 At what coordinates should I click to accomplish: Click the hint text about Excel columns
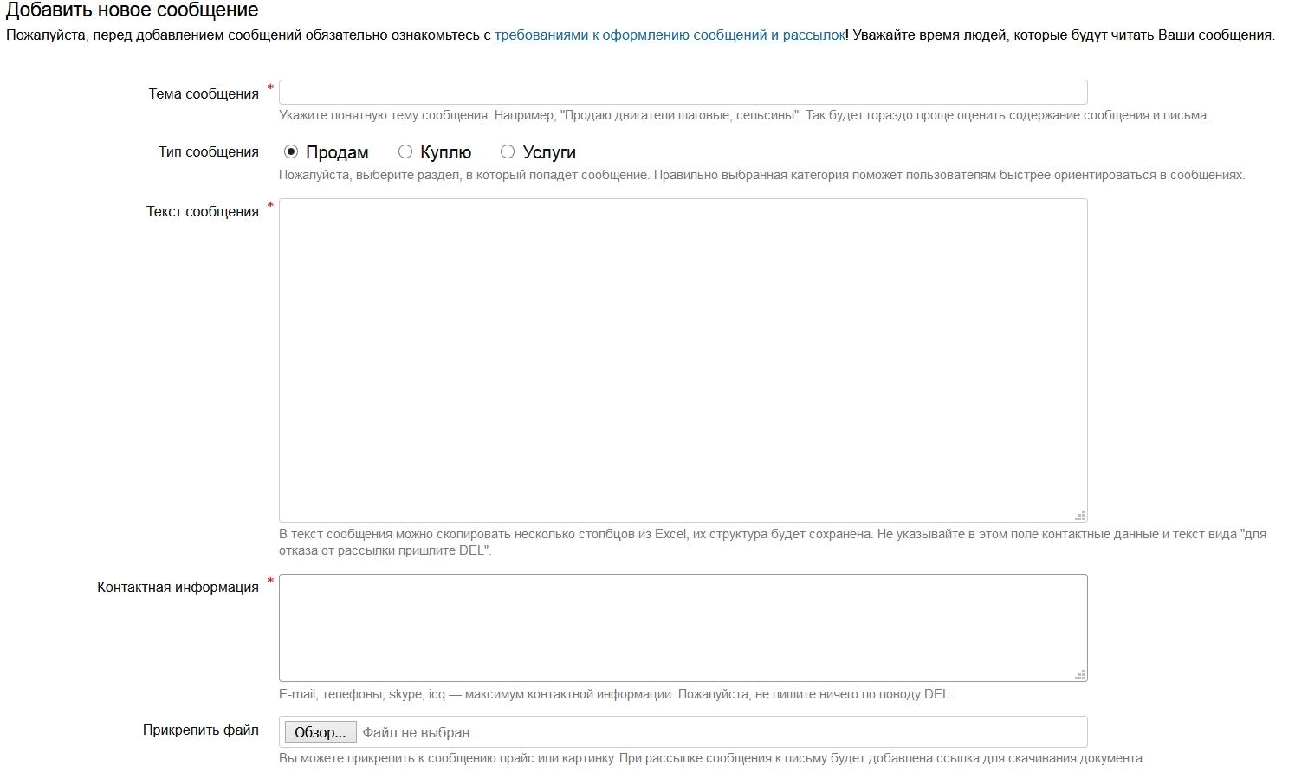click(771, 535)
